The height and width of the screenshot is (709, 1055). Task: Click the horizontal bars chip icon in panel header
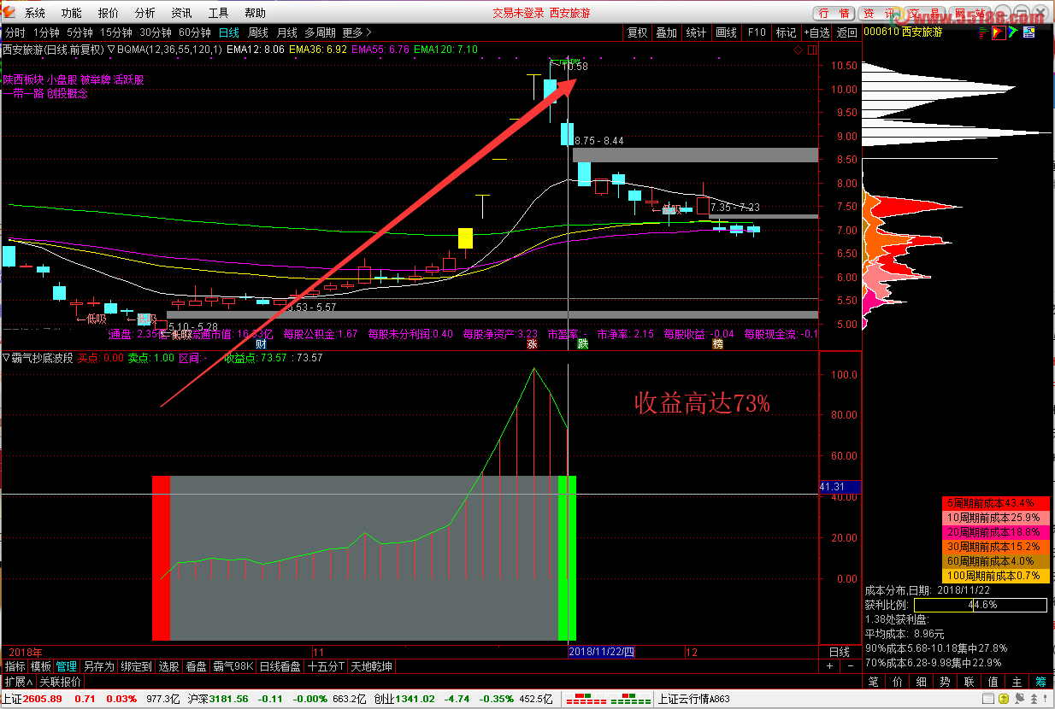coord(981,32)
